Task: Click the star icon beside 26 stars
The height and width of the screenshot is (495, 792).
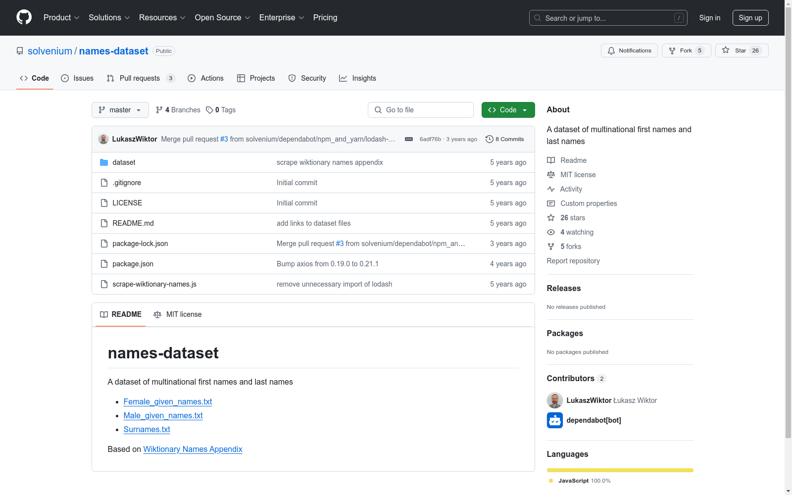Action: point(551,218)
